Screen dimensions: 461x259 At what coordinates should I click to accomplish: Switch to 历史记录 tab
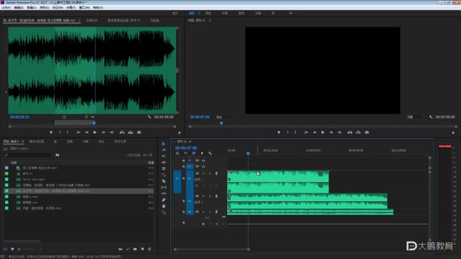(120, 141)
